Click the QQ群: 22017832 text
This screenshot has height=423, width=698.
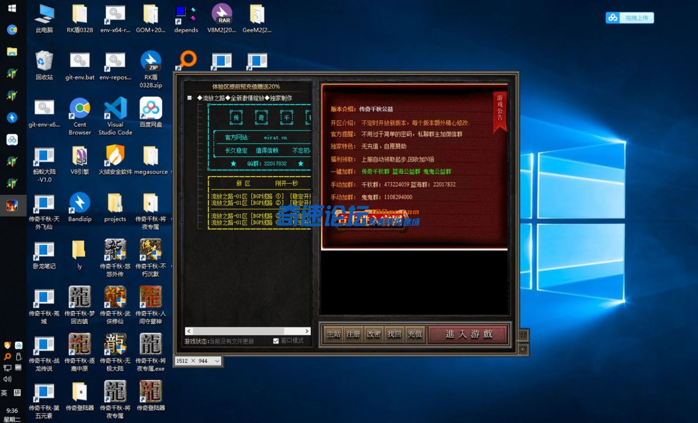click(267, 164)
